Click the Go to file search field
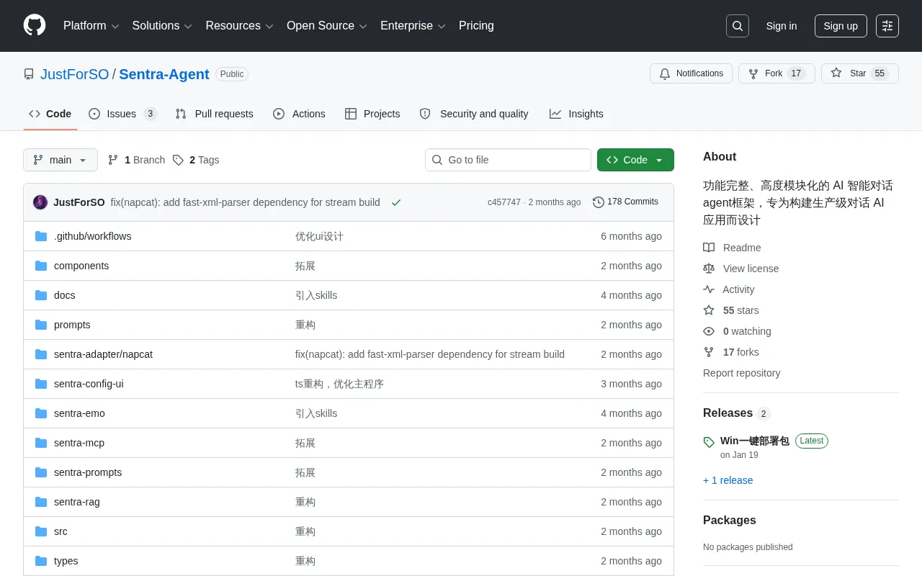Screen dimensions: 922x576 508,160
